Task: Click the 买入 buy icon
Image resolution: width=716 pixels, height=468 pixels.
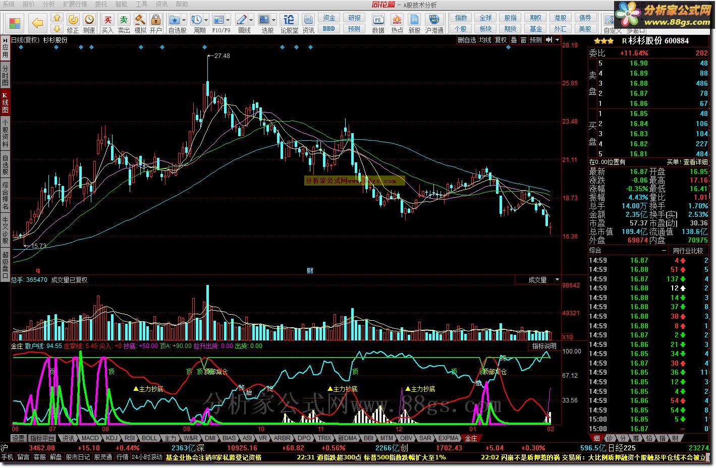Action: point(107,20)
